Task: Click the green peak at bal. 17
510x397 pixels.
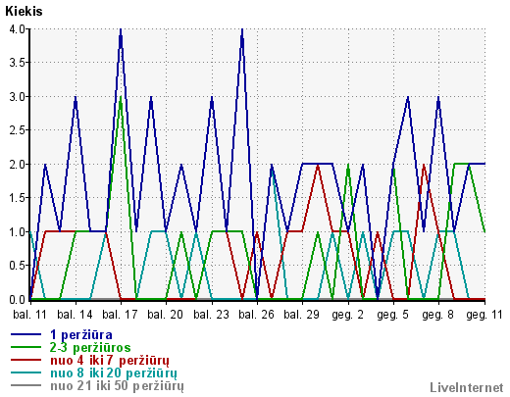Action: pyautogui.click(x=121, y=97)
